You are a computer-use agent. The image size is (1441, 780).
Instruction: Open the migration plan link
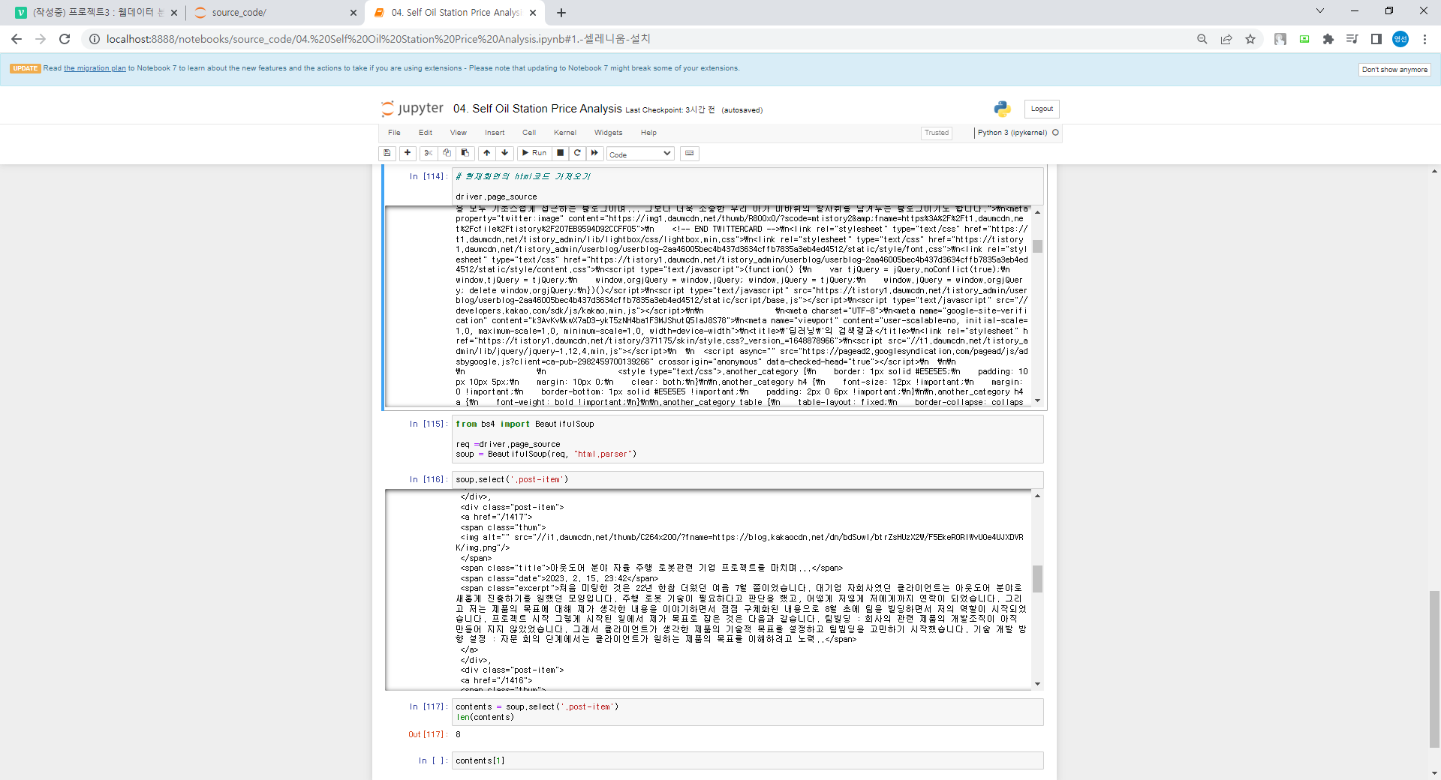point(95,68)
